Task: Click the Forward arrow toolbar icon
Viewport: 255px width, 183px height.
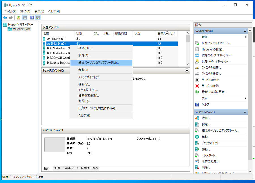Action: coord(11,18)
